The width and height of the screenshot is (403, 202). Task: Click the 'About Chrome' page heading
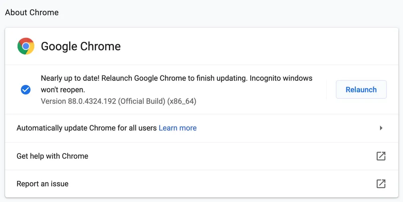pyautogui.click(x=32, y=12)
